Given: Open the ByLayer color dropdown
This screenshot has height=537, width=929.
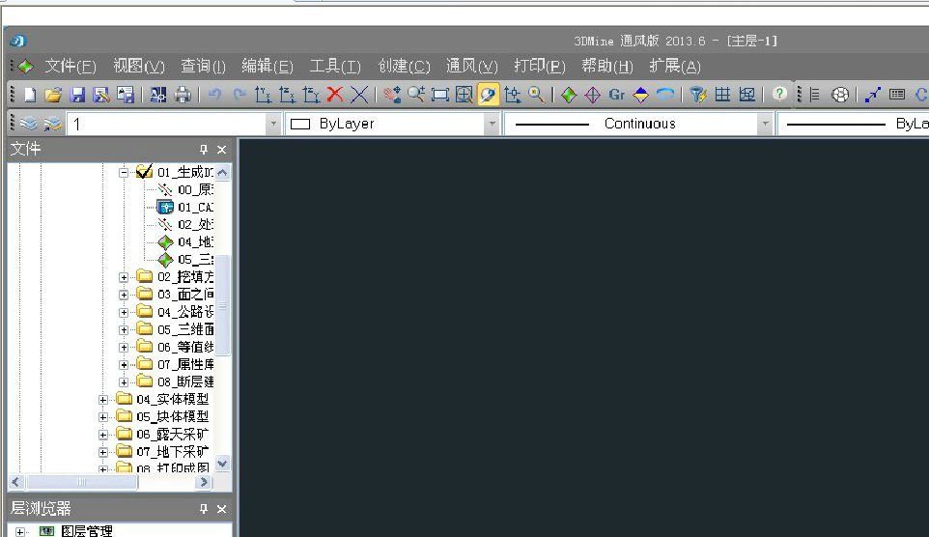Looking at the screenshot, I should pyautogui.click(x=492, y=124).
